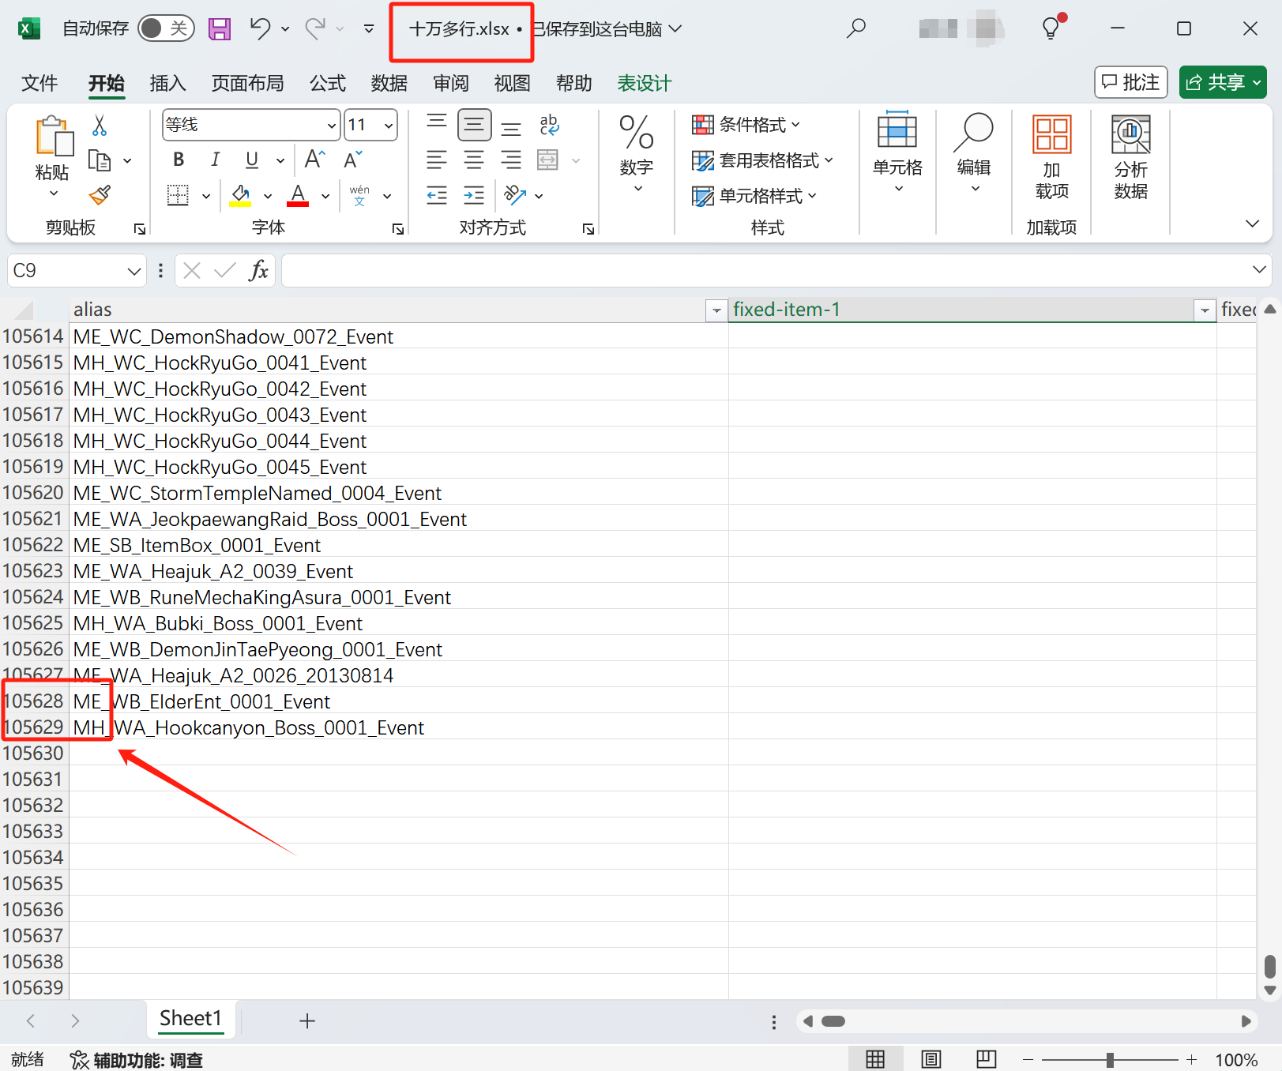Click the Cut scissors icon

point(100,126)
